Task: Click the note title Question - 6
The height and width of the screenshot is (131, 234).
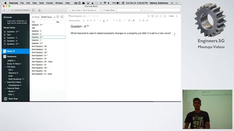Action: click(80, 27)
